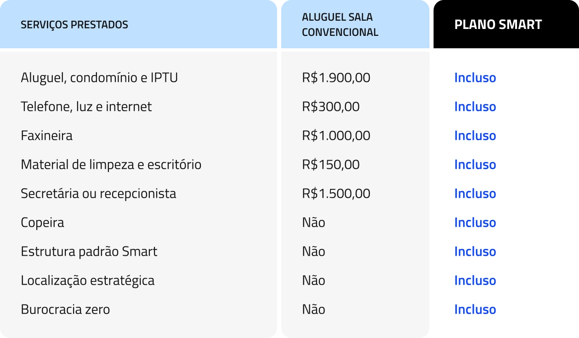Click Incluso for Secretária ou recepcionista

[475, 194]
